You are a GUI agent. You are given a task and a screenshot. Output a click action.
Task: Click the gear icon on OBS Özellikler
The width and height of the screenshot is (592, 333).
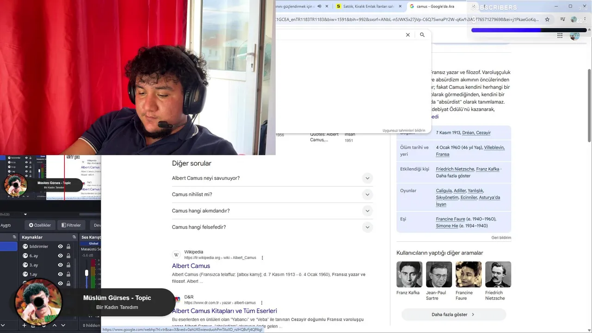click(31, 225)
